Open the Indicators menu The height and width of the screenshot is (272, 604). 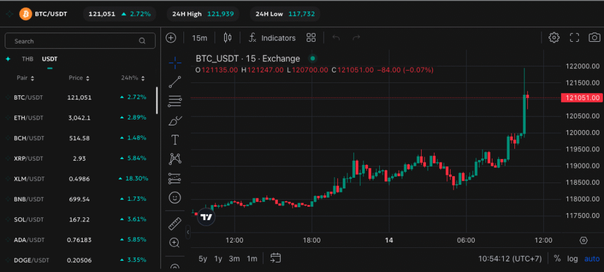(273, 38)
